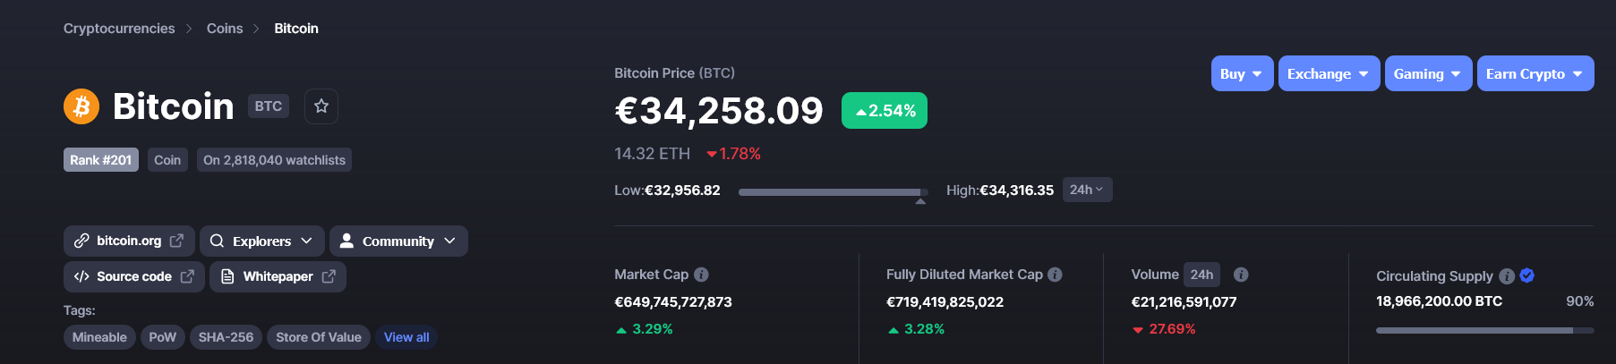Click the low-high price range bar

point(834,192)
